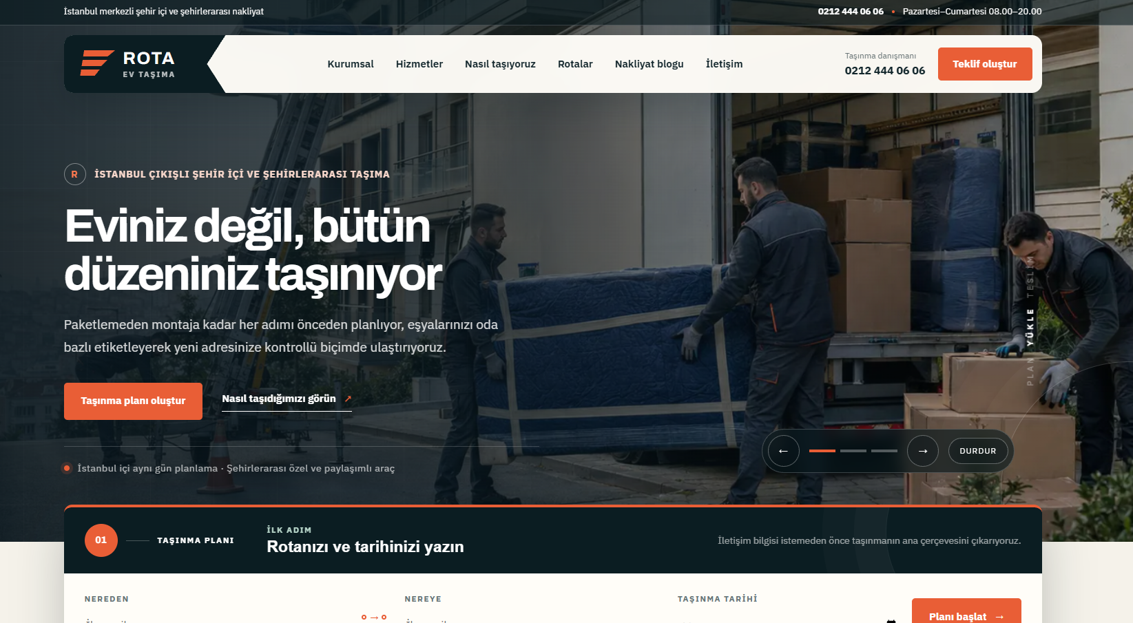The image size is (1133, 623).
Task: Click the route swap arrow icon
Action: [374, 617]
